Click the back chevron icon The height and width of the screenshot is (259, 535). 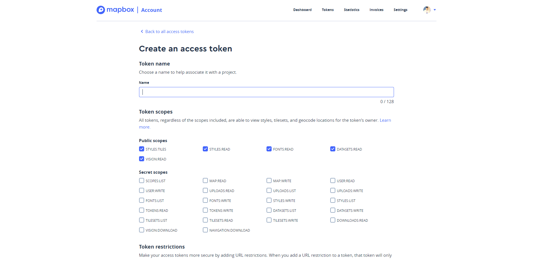(x=142, y=32)
